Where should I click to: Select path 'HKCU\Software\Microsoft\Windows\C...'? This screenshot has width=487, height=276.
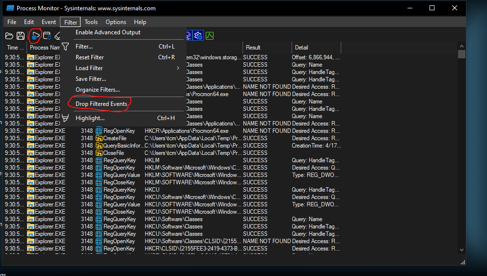(x=192, y=197)
